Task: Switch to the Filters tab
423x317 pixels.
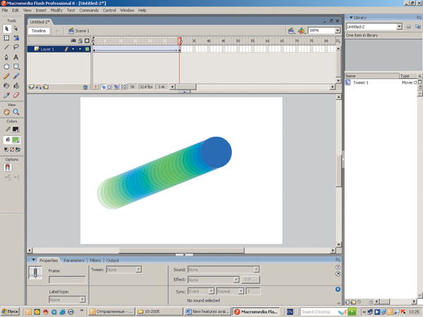Action: point(95,261)
